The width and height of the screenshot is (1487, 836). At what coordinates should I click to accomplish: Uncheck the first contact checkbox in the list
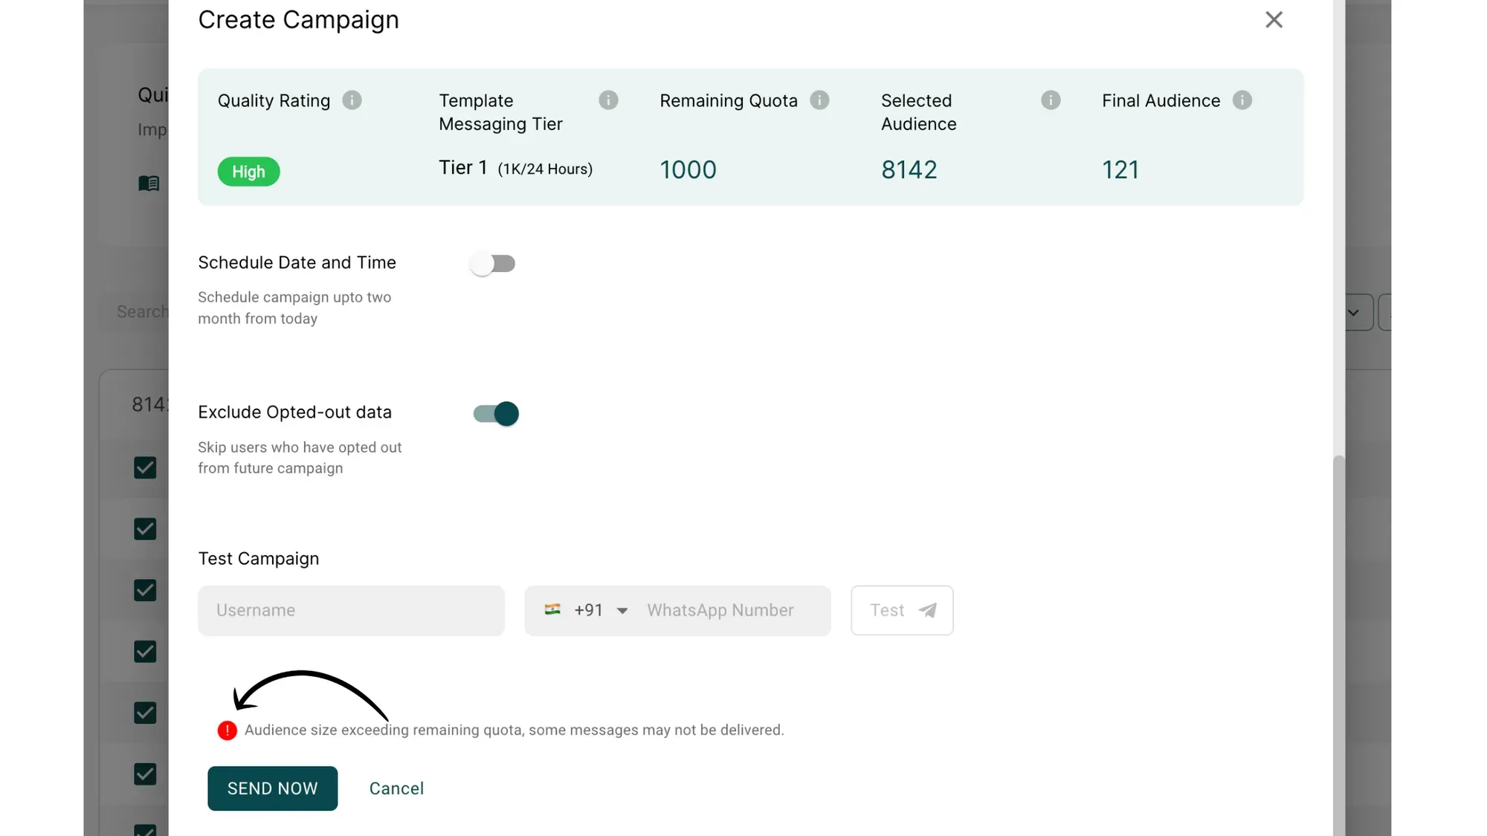tap(145, 468)
